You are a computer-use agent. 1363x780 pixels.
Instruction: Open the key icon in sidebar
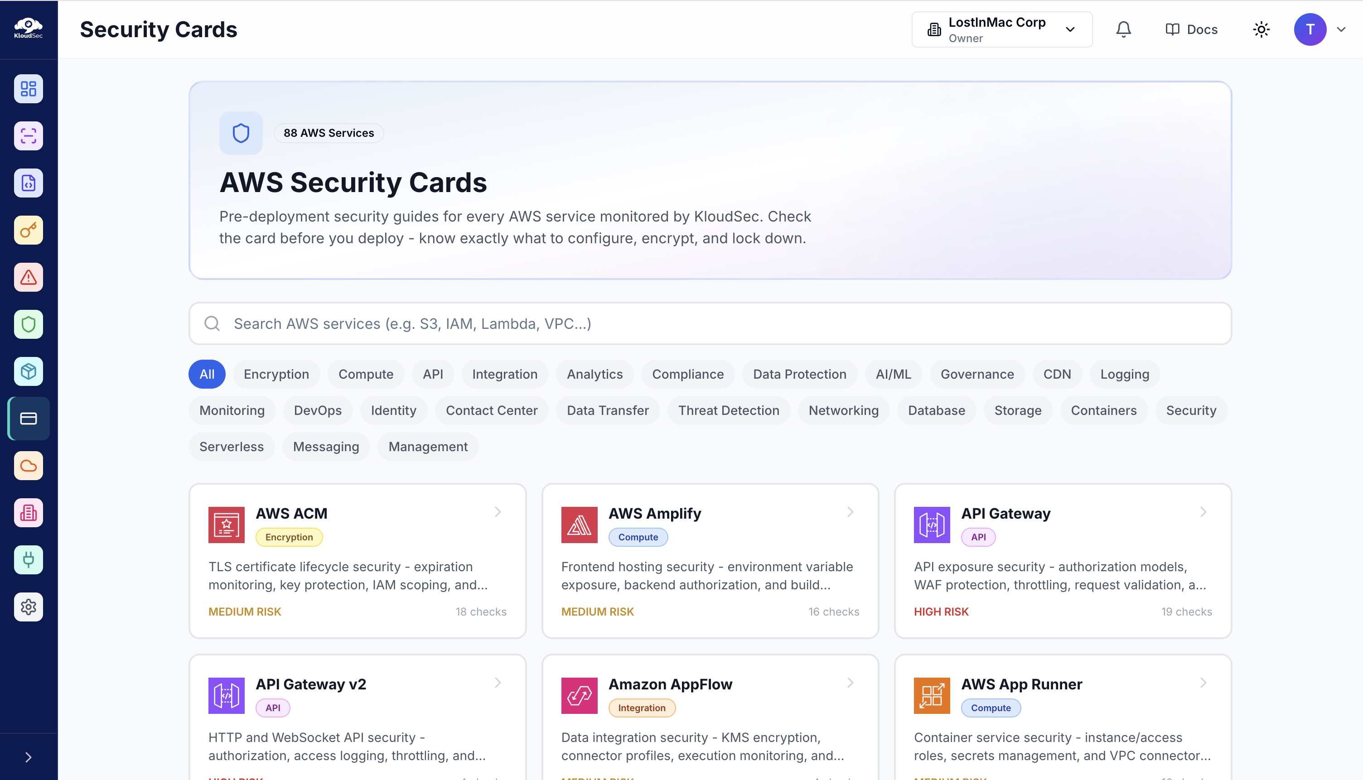(29, 231)
